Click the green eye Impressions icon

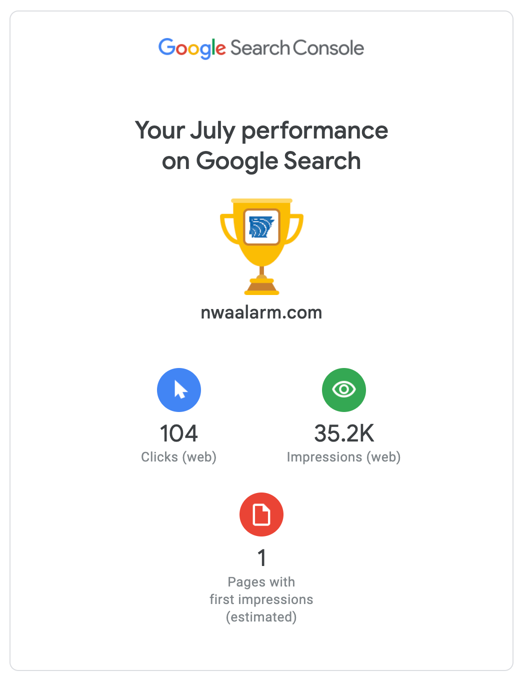coord(344,390)
